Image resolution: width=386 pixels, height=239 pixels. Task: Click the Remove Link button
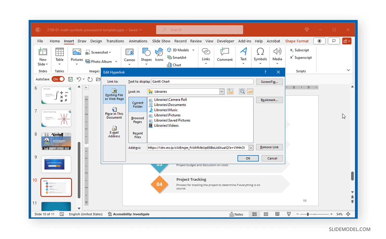click(x=270, y=147)
